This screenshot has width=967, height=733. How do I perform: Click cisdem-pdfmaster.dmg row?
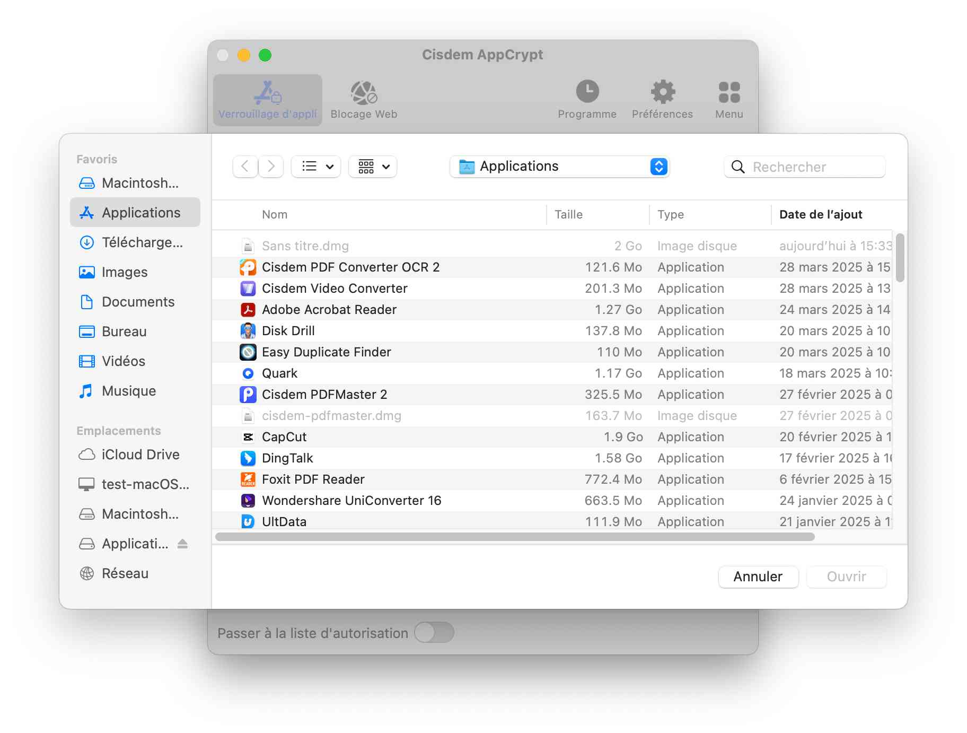coord(552,416)
